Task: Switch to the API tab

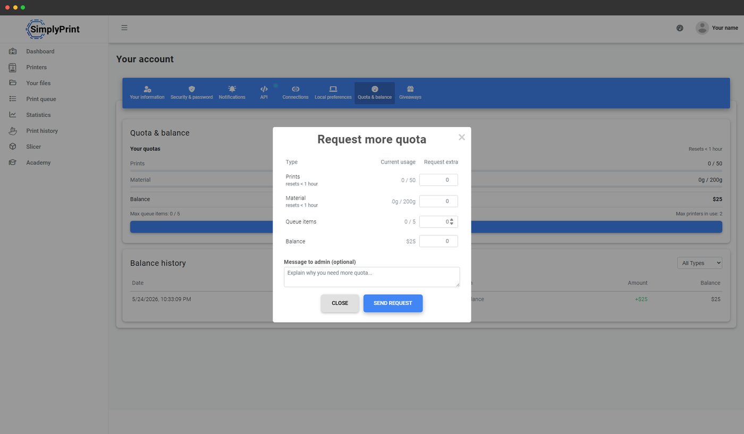Action: pyautogui.click(x=264, y=93)
